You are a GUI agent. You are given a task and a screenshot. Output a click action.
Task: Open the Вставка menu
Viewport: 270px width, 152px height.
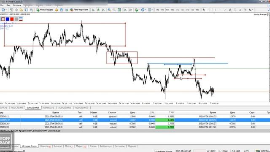pyautogui.click(x=17, y=5)
